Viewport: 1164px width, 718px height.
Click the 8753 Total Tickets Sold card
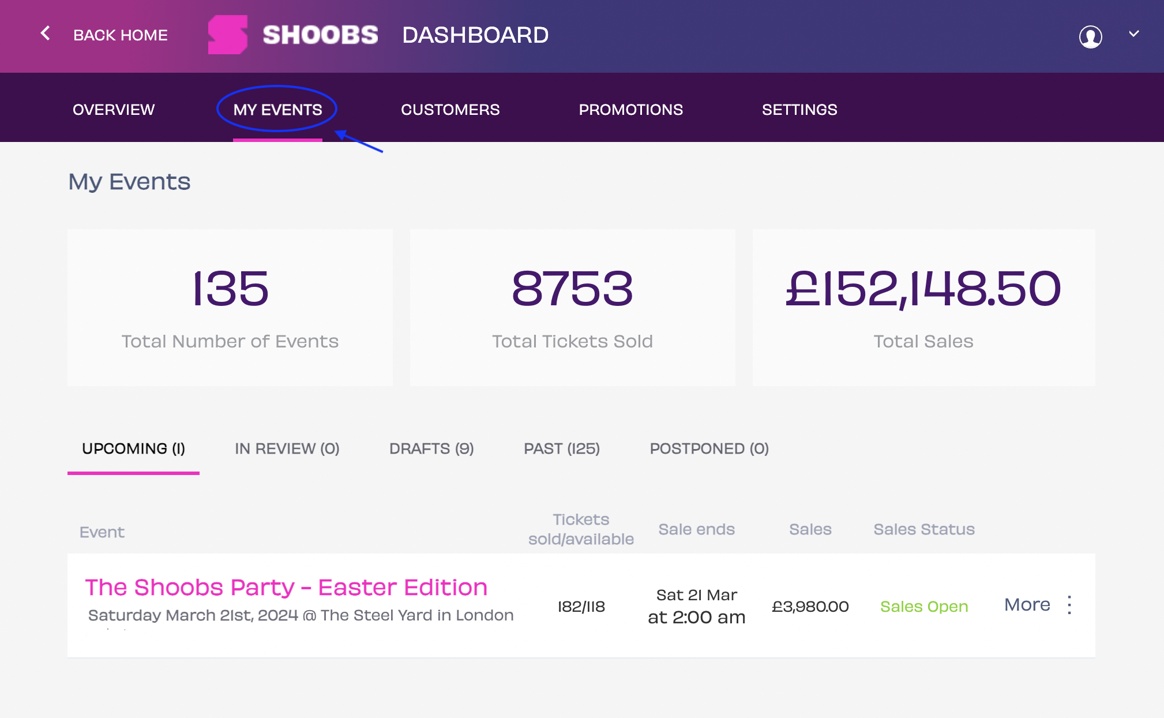pos(572,308)
